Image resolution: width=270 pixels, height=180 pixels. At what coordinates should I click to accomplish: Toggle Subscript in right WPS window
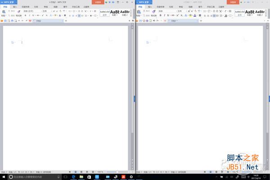(x=181, y=15)
